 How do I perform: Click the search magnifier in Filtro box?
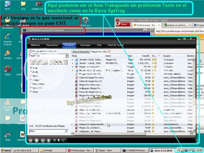[x=67, y=131]
